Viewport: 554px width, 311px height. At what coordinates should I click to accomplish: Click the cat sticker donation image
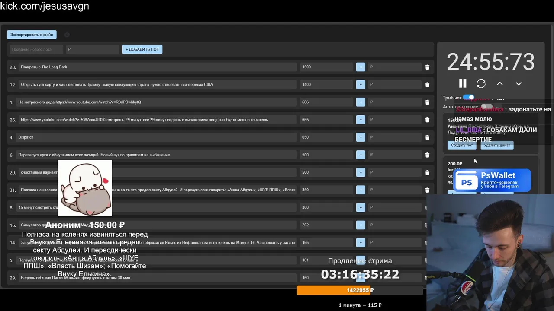coord(85,188)
